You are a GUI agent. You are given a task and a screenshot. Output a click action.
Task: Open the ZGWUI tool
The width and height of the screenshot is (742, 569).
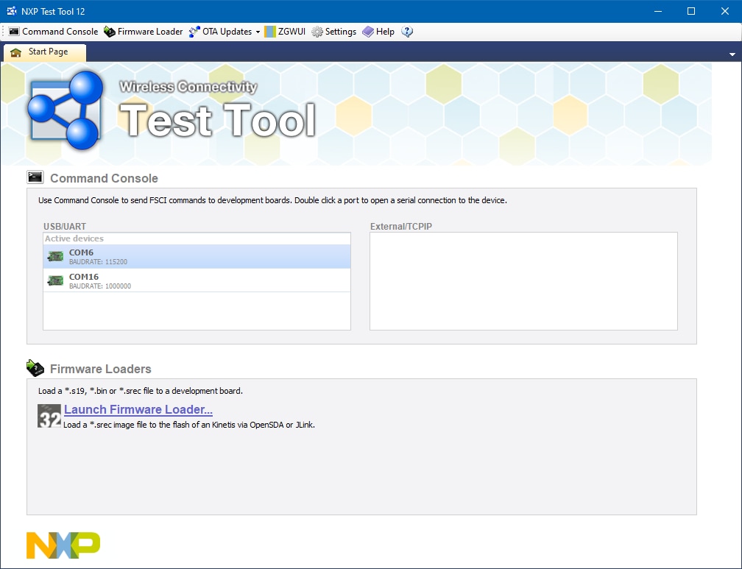tap(280, 32)
